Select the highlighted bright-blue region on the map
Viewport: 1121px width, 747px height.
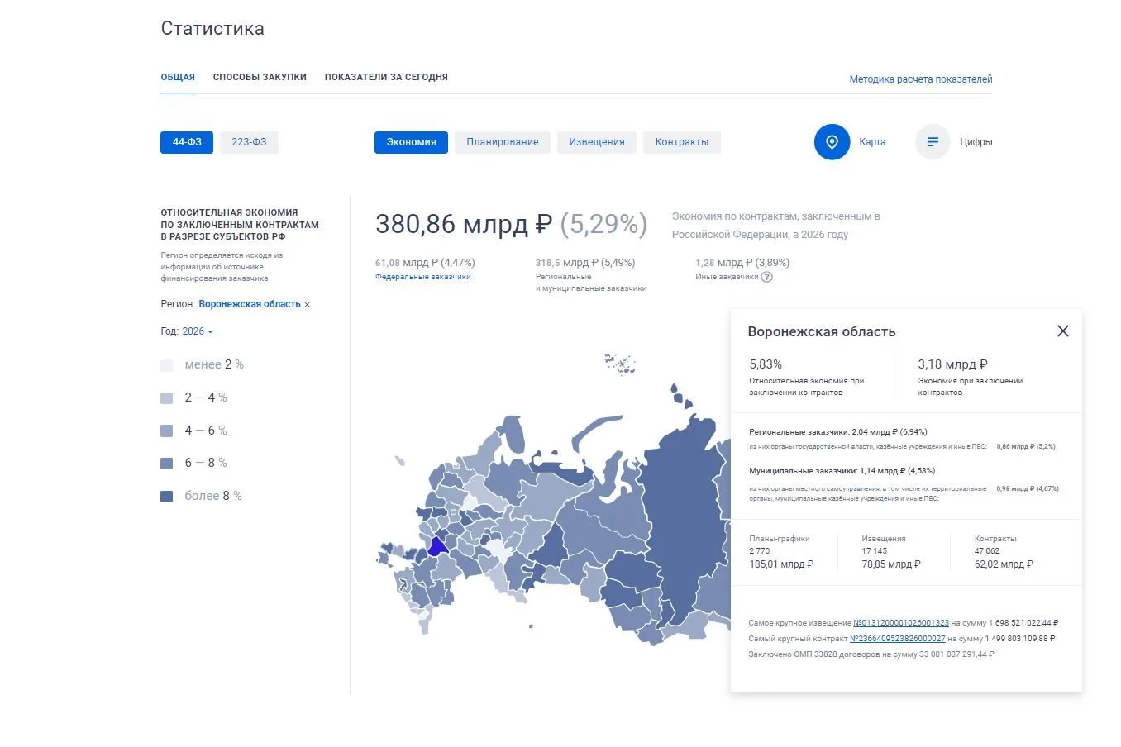tap(437, 546)
